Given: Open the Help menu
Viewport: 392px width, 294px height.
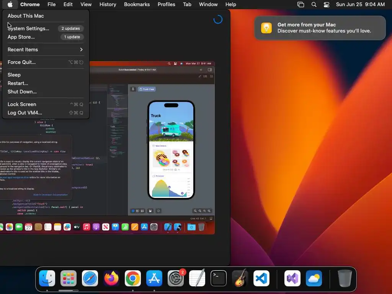Looking at the screenshot, I should (231, 5).
